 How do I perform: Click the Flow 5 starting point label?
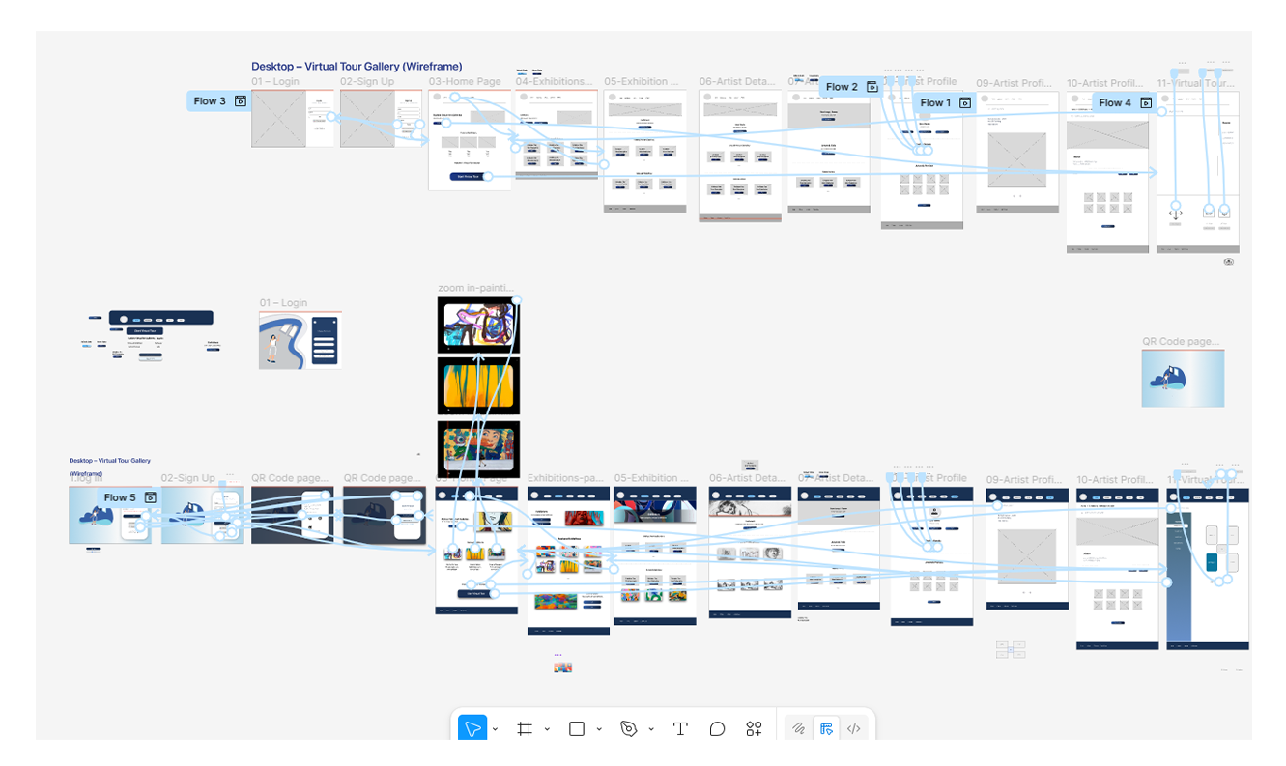[120, 497]
